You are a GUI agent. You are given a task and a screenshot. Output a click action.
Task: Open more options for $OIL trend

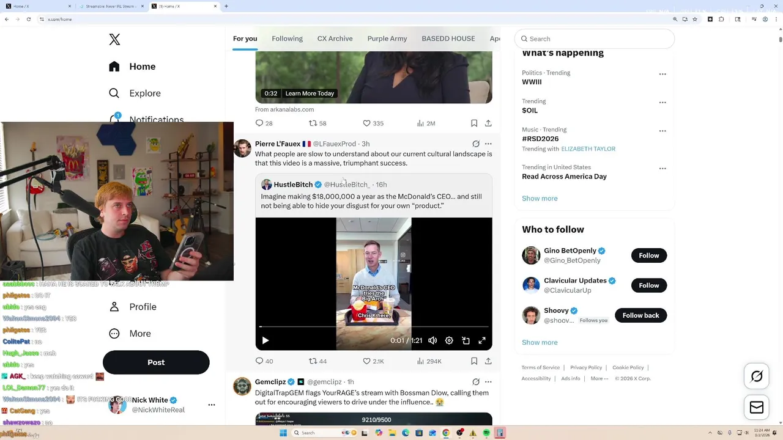[662, 103]
